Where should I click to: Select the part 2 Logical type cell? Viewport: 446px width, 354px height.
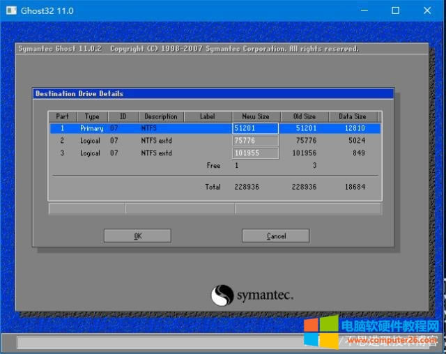[90, 141]
